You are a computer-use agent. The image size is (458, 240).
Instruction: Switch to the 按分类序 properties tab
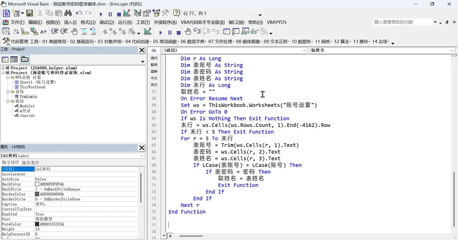pos(30,163)
